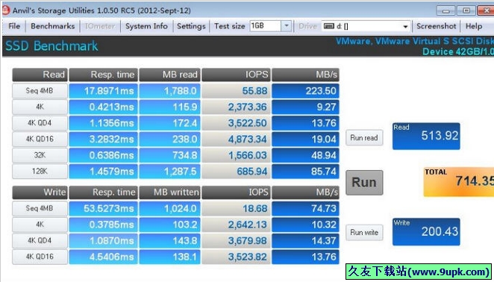
Task: Click the MB read column header
Action: point(169,75)
